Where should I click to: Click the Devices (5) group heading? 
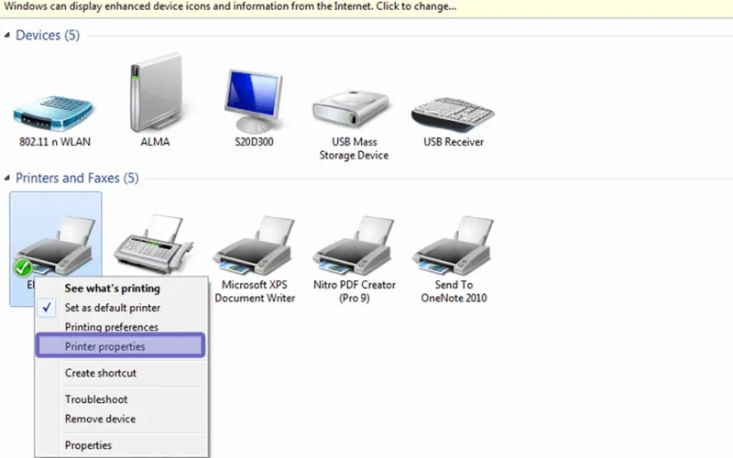pyautogui.click(x=48, y=35)
